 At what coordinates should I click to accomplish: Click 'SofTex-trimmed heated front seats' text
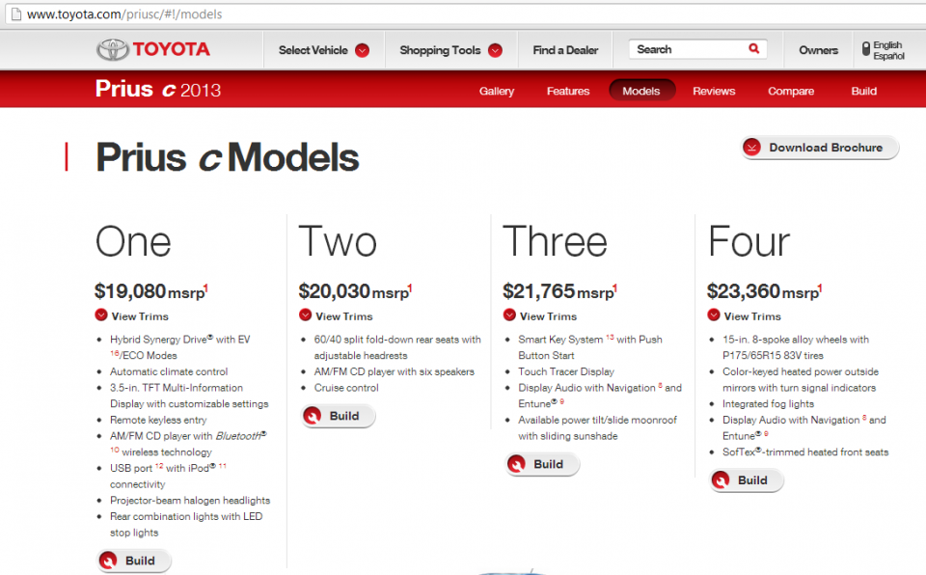coord(805,452)
